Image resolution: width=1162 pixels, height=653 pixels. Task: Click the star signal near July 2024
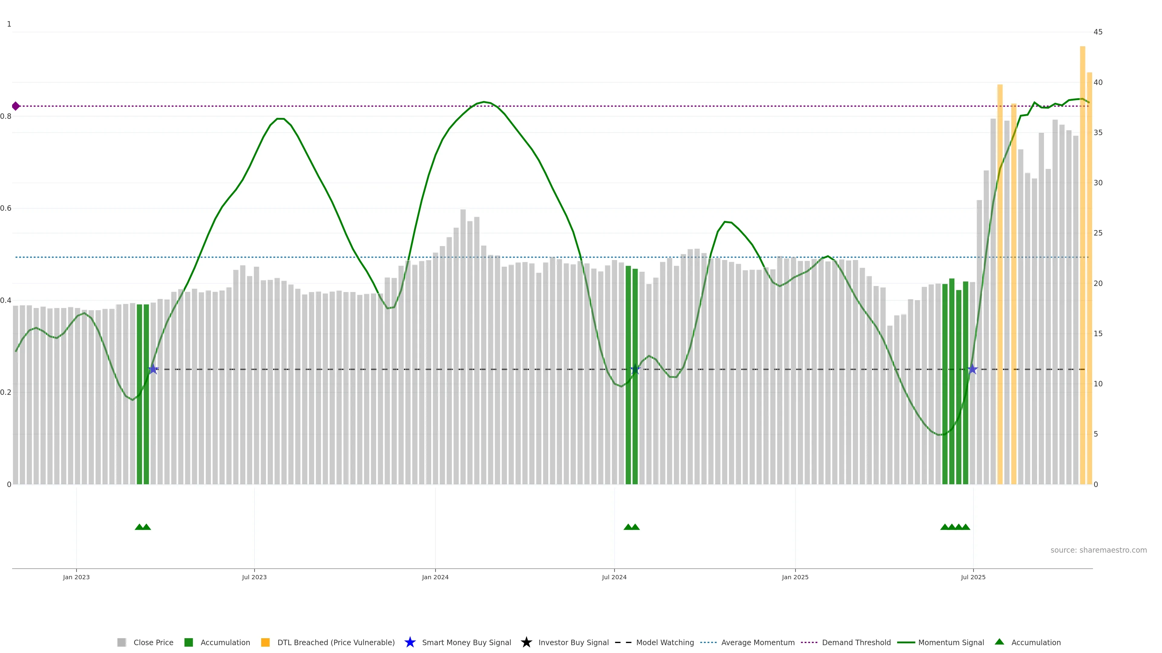[635, 369]
